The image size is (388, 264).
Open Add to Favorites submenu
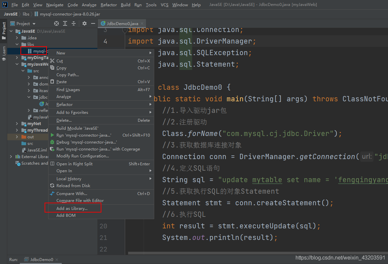(x=101, y=112)
